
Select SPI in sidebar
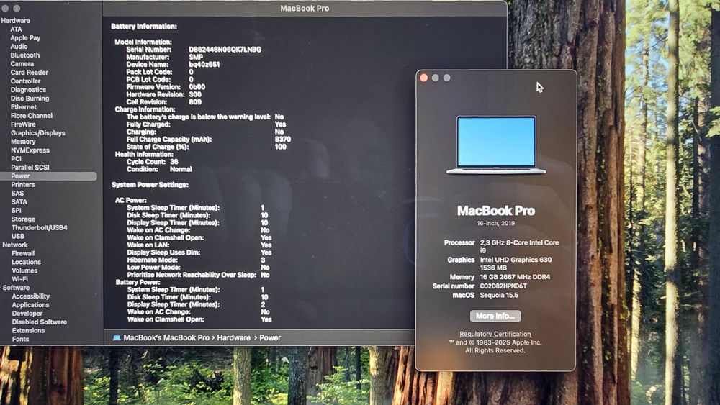(x=17, y=211)
